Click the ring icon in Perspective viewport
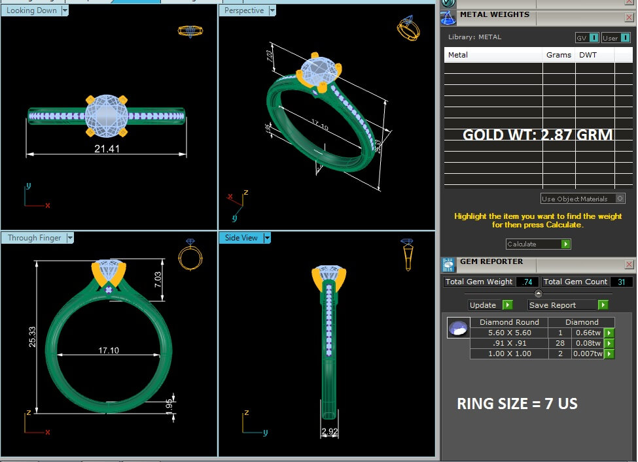 (x=407, y=29)
